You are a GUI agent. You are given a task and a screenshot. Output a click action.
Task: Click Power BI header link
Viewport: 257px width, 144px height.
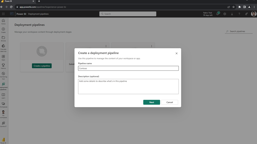(x=21, y=14)
